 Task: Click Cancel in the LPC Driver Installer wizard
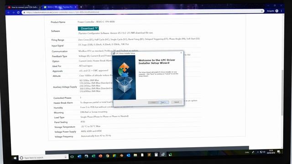click(177, 102)
